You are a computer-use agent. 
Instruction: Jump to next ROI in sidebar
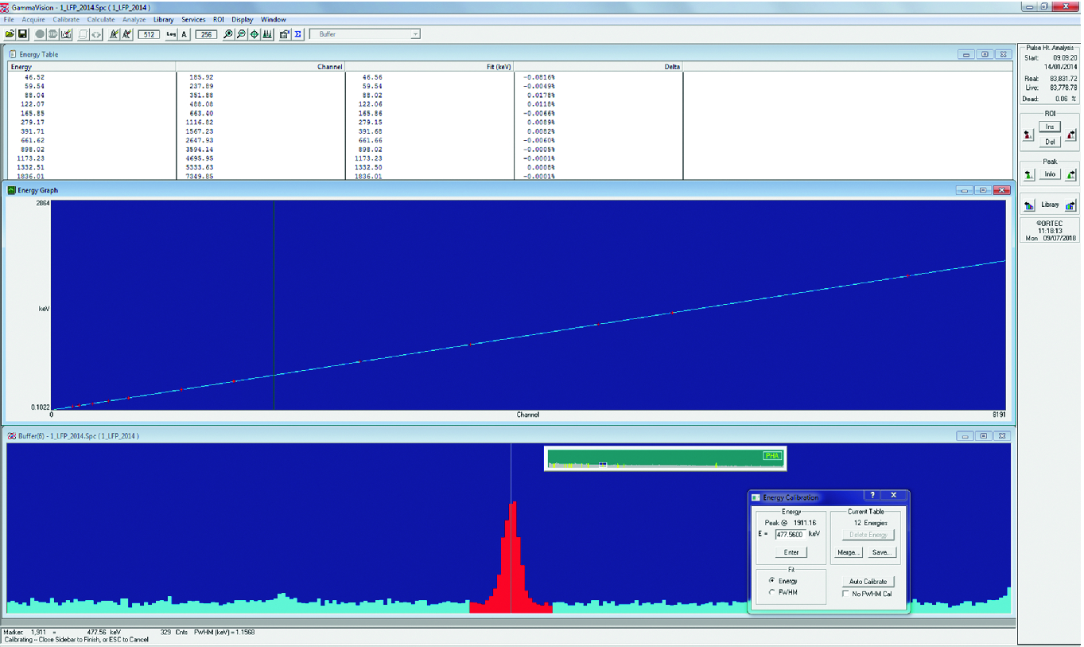(1071, 136)
